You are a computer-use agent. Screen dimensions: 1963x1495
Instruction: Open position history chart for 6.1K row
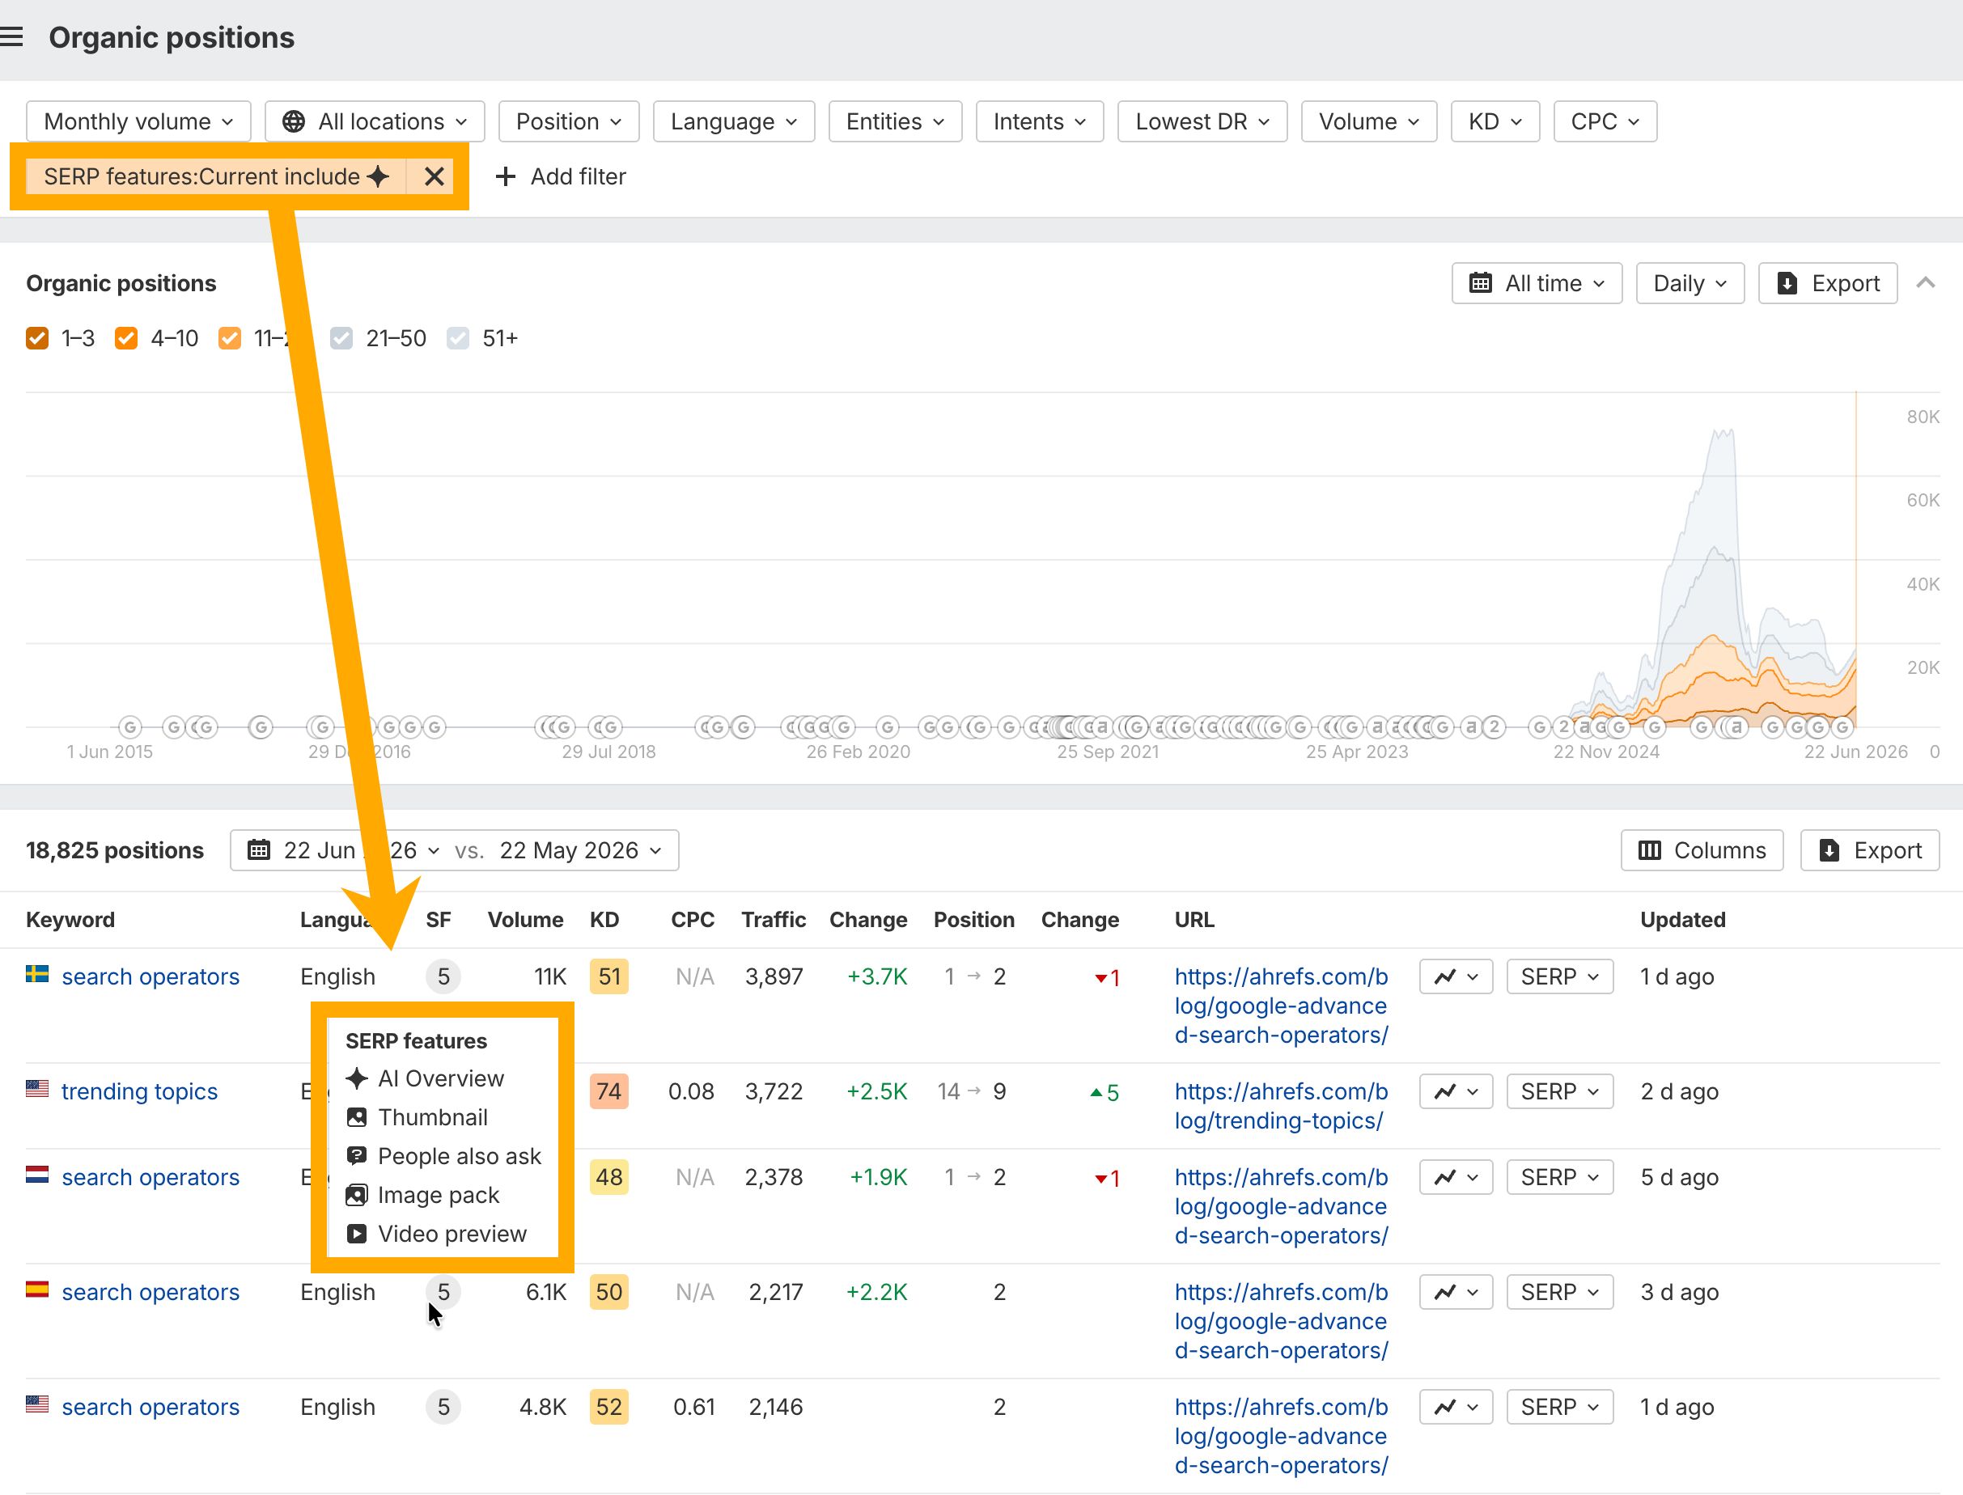(1456, 1292)
